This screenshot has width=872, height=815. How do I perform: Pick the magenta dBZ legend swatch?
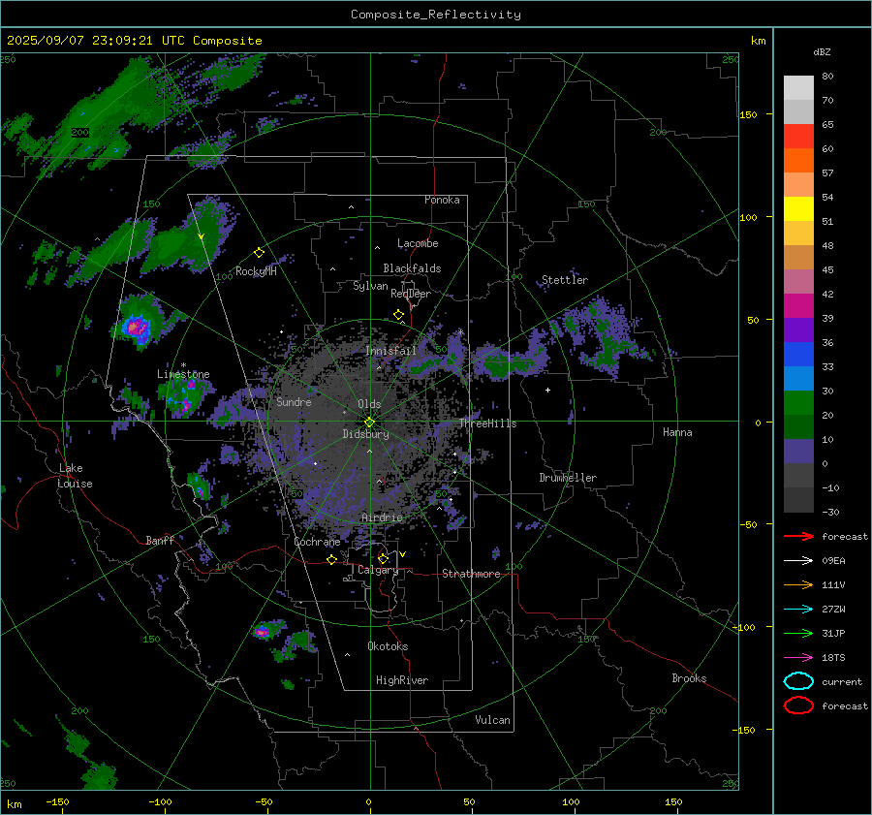(798, 306)
